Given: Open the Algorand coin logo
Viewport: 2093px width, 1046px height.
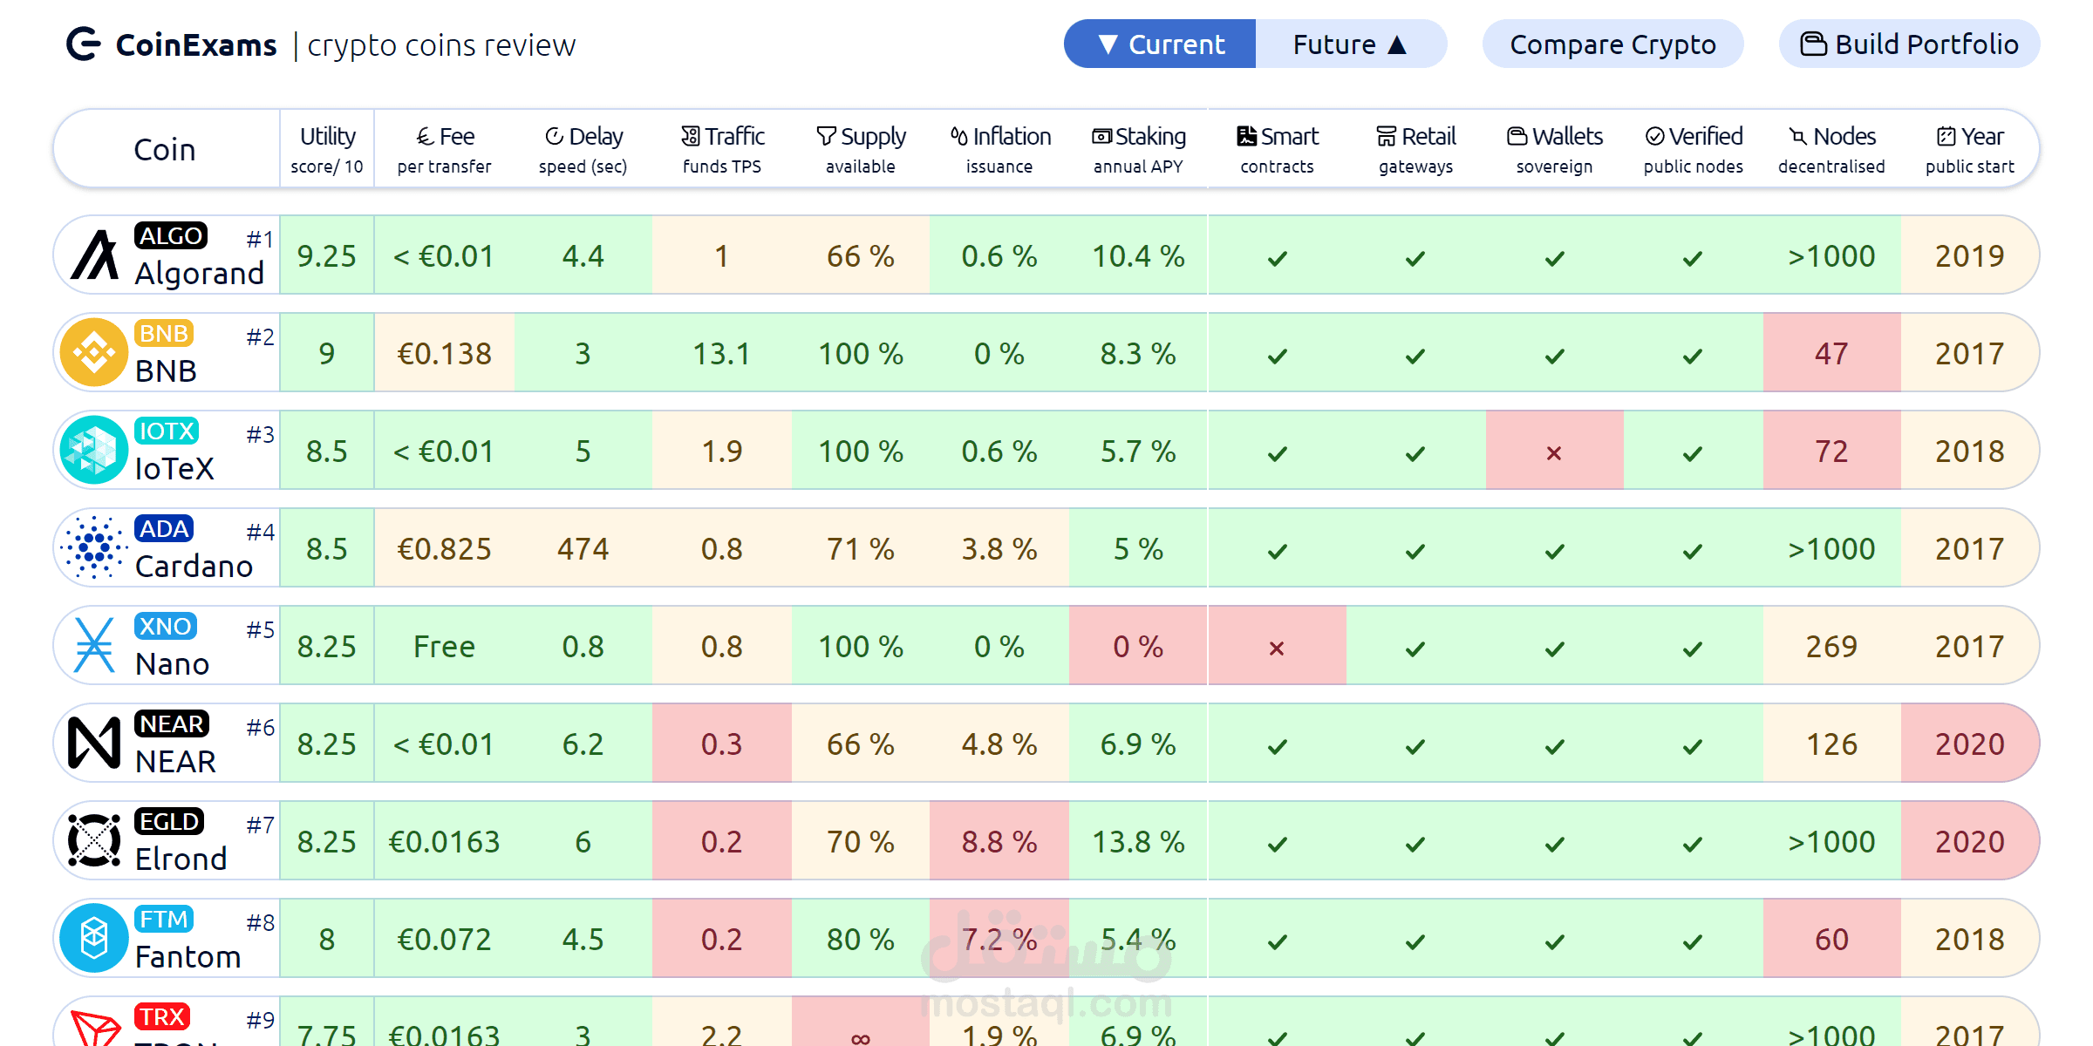Looking at the screenshot, I should [x=94, y=255].
